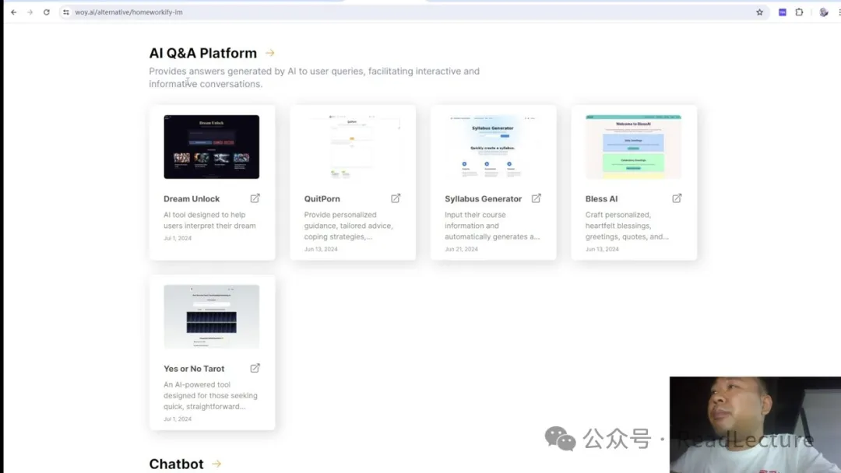Open the Syllabus Generator preview thumbnail
This screenshot has width=841, height=473.
(x=493, y=147)
